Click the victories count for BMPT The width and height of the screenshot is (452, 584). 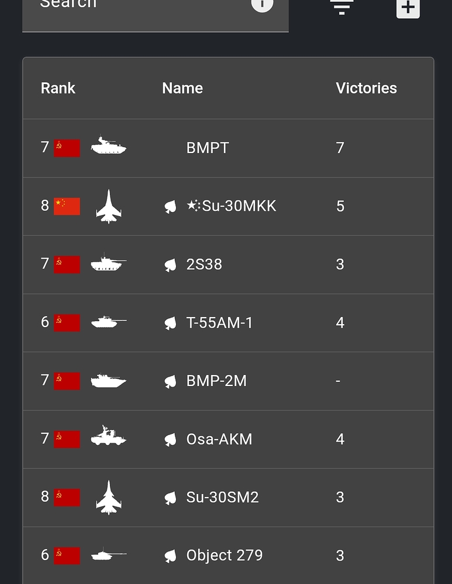(340, 148)
